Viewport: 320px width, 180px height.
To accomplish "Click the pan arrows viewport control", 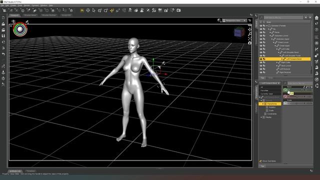I will 250,29.
